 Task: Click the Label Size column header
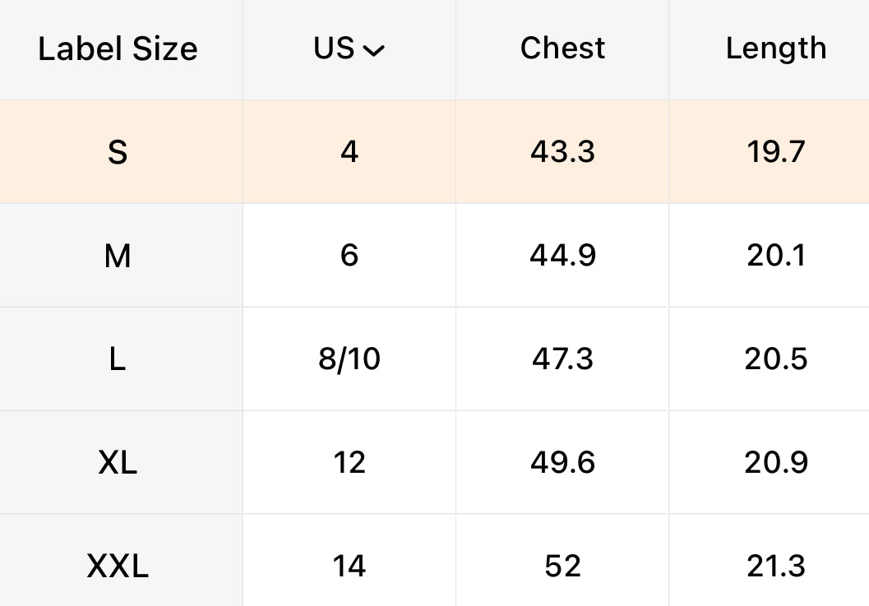[x=118, y=49]
